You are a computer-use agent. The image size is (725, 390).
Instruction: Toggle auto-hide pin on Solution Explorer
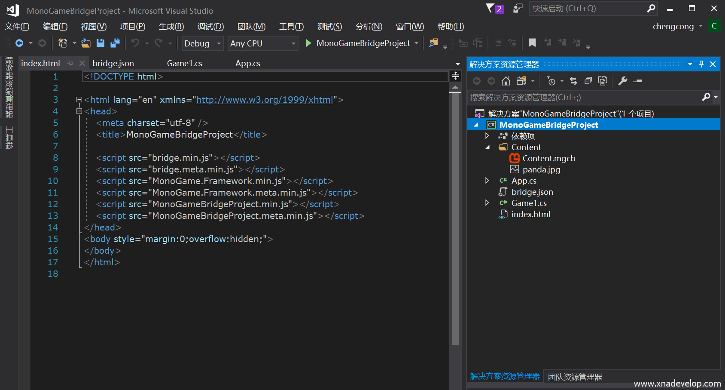click(701, 64)
